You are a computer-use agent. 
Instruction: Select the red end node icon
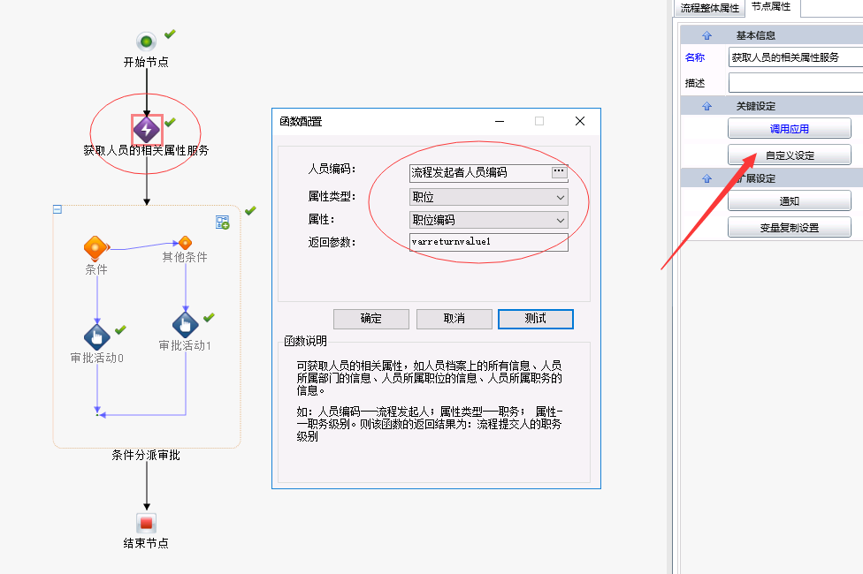[x=147, y=523]
